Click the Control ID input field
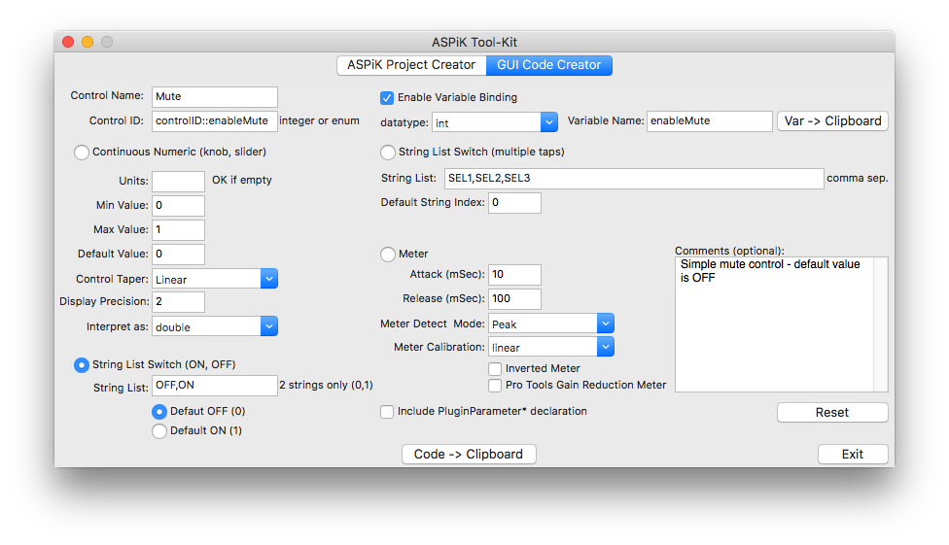The image size is (949, 545). (x=215, y=121)
